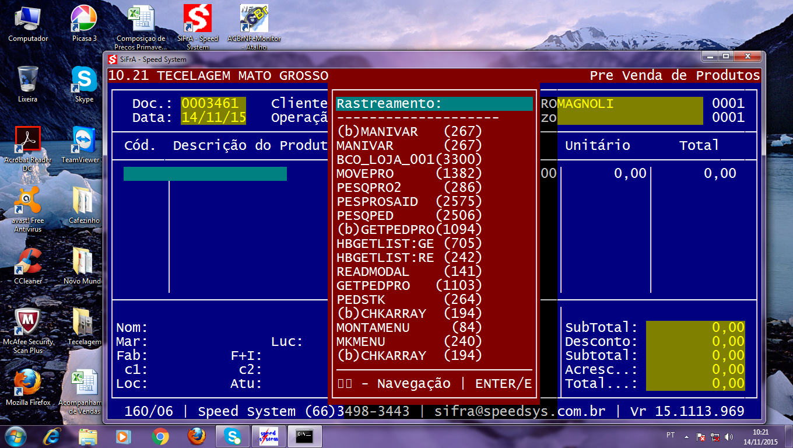Launch CCleaner from the desktop
This screenshot has width=793, height=448.
28,267
